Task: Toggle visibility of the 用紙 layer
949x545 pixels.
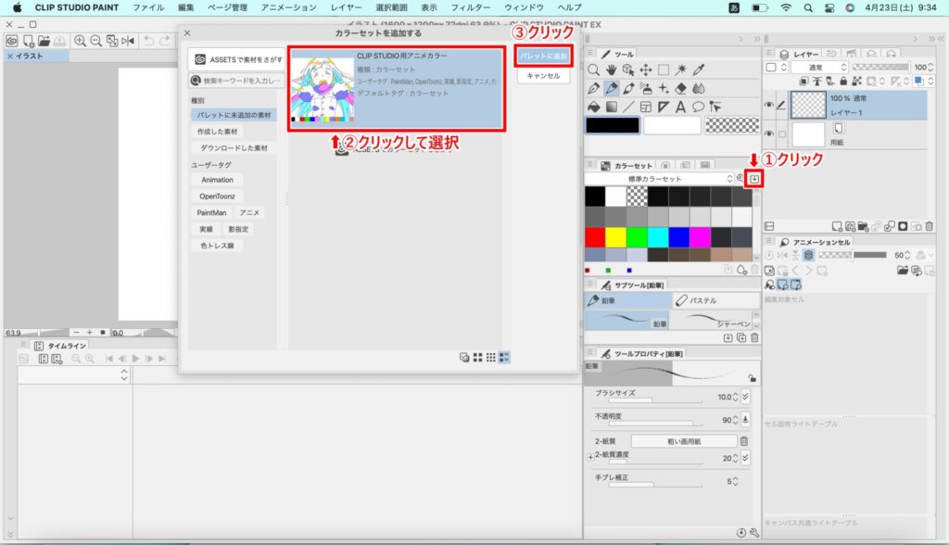Action: click(x=769, y=134)
